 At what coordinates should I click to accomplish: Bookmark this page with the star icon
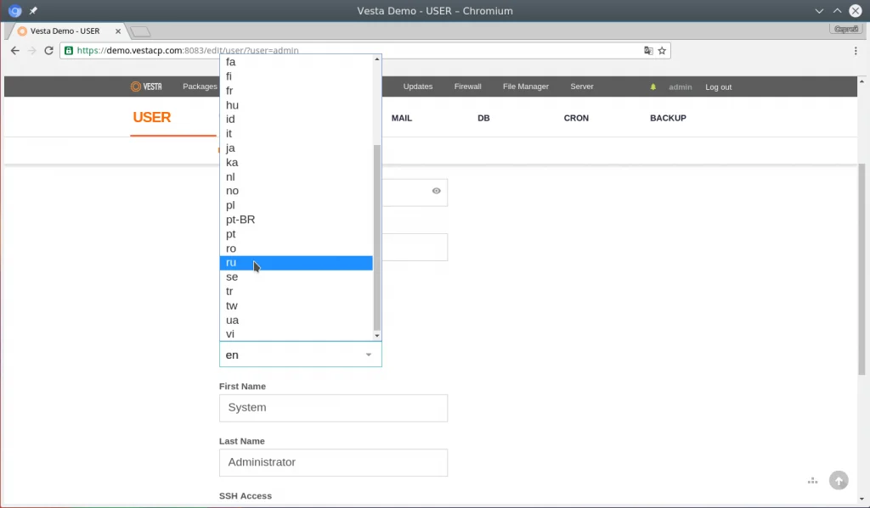[x=662, y=50]
